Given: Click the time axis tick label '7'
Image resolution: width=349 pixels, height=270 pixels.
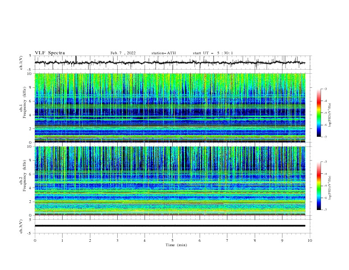Looking at the screenshot, I should [x=227, y=240].
